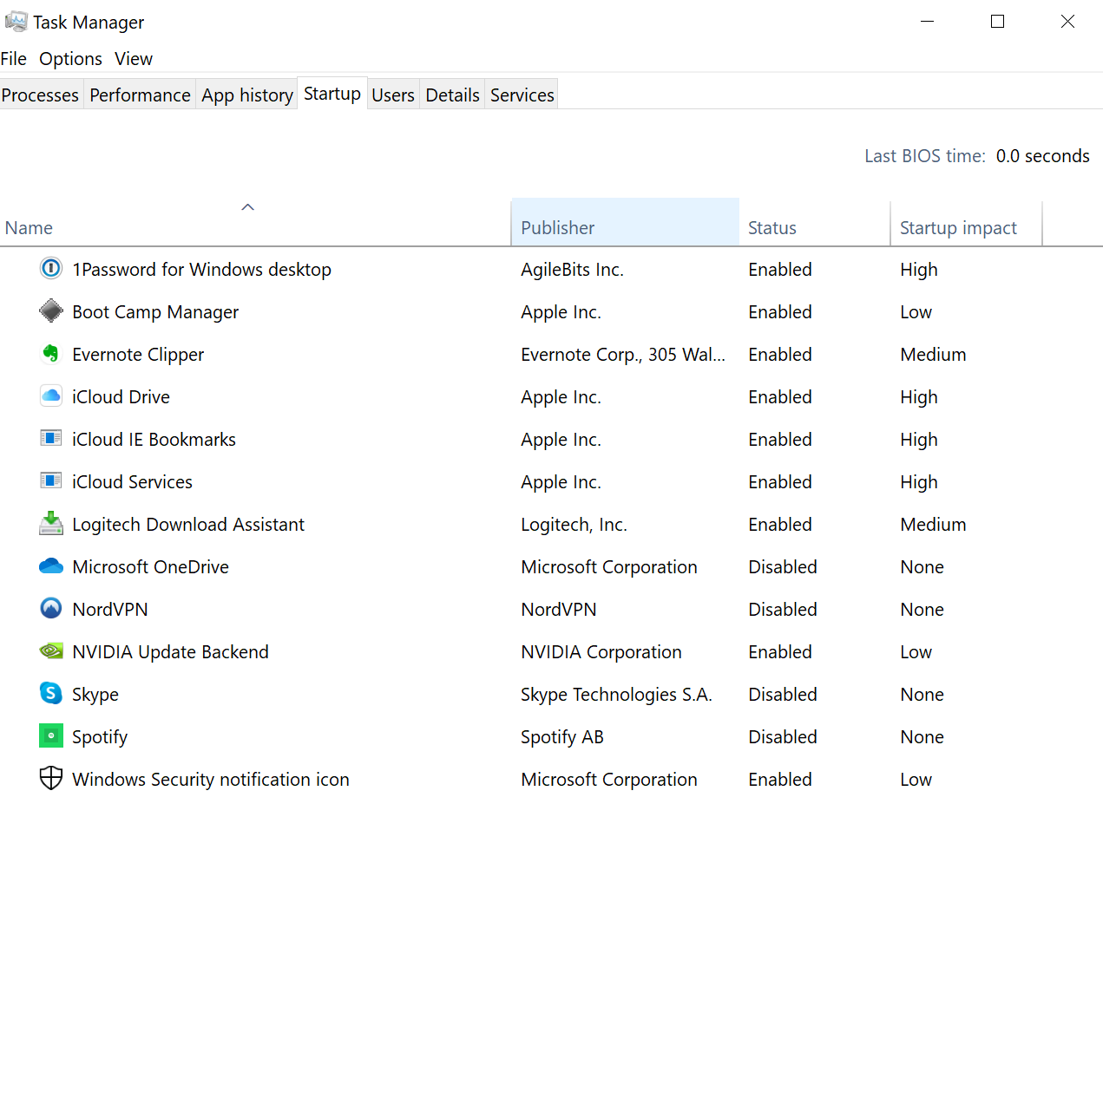Switch to the Performance tab

point(140,95)
